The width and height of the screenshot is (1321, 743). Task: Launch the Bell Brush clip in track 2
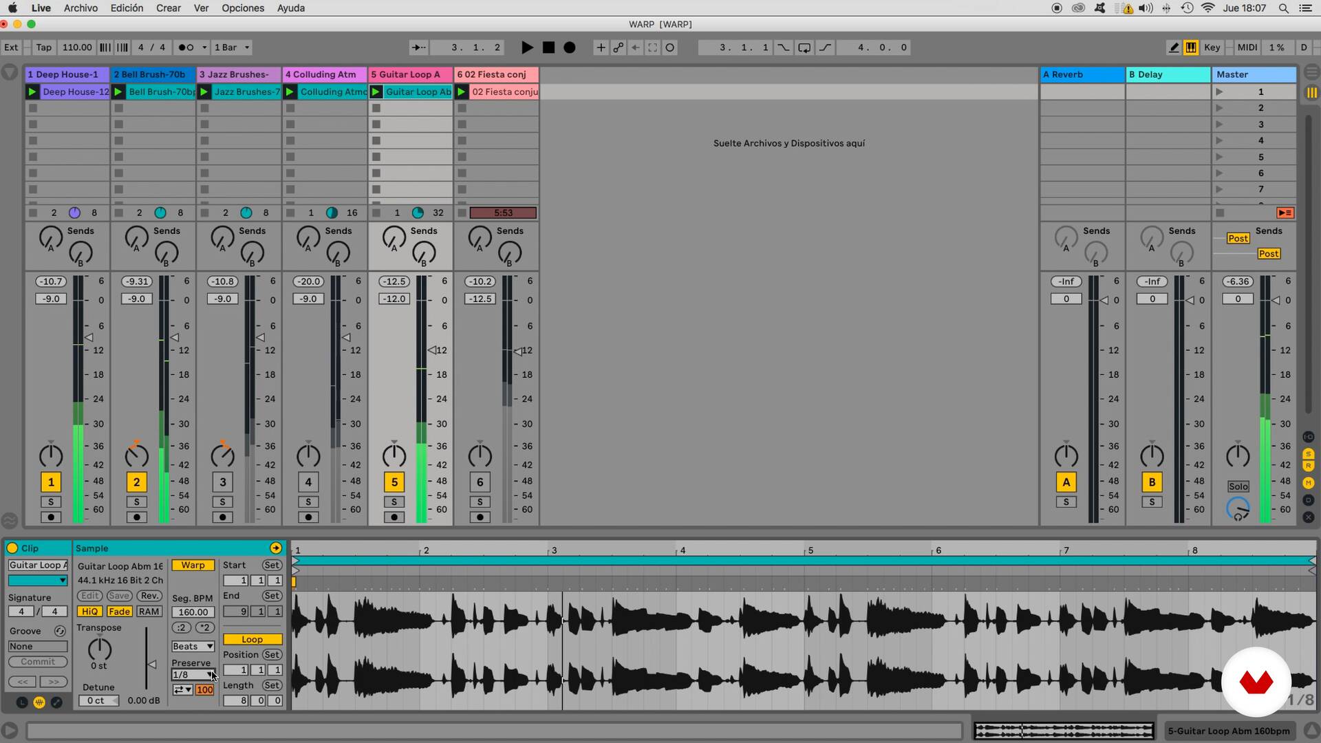(x=118, y=91)
